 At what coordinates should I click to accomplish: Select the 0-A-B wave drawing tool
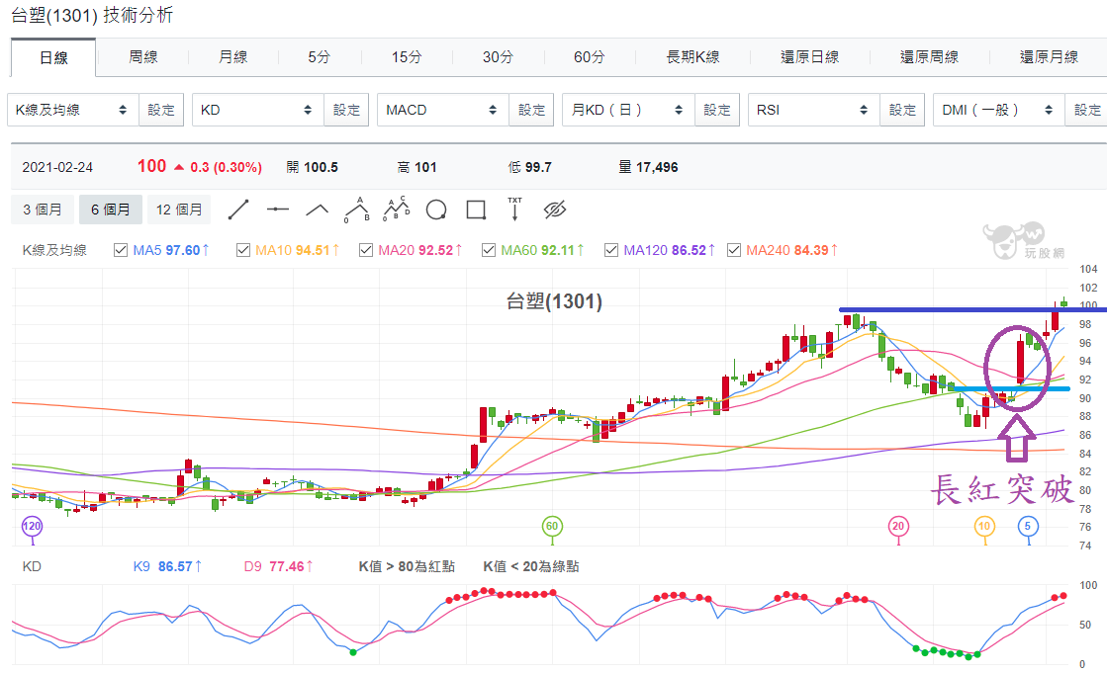tap(357, 210)
